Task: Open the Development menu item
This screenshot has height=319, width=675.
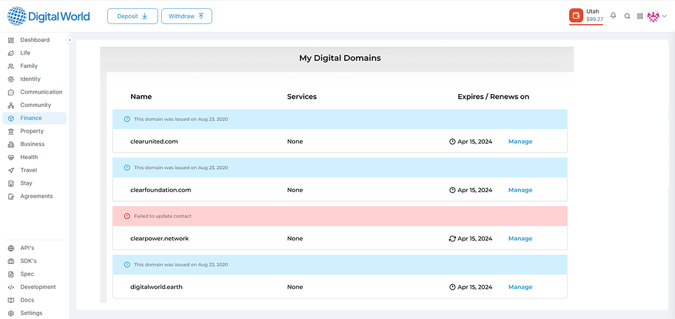Action: pyautogui.click(x=35, y=287)
